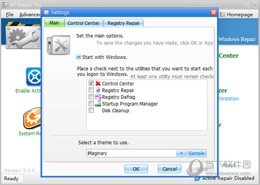Viewport: 260px width, 185px height.
Task: Click the Registry Repair list icon
Action: click(98, 90)
